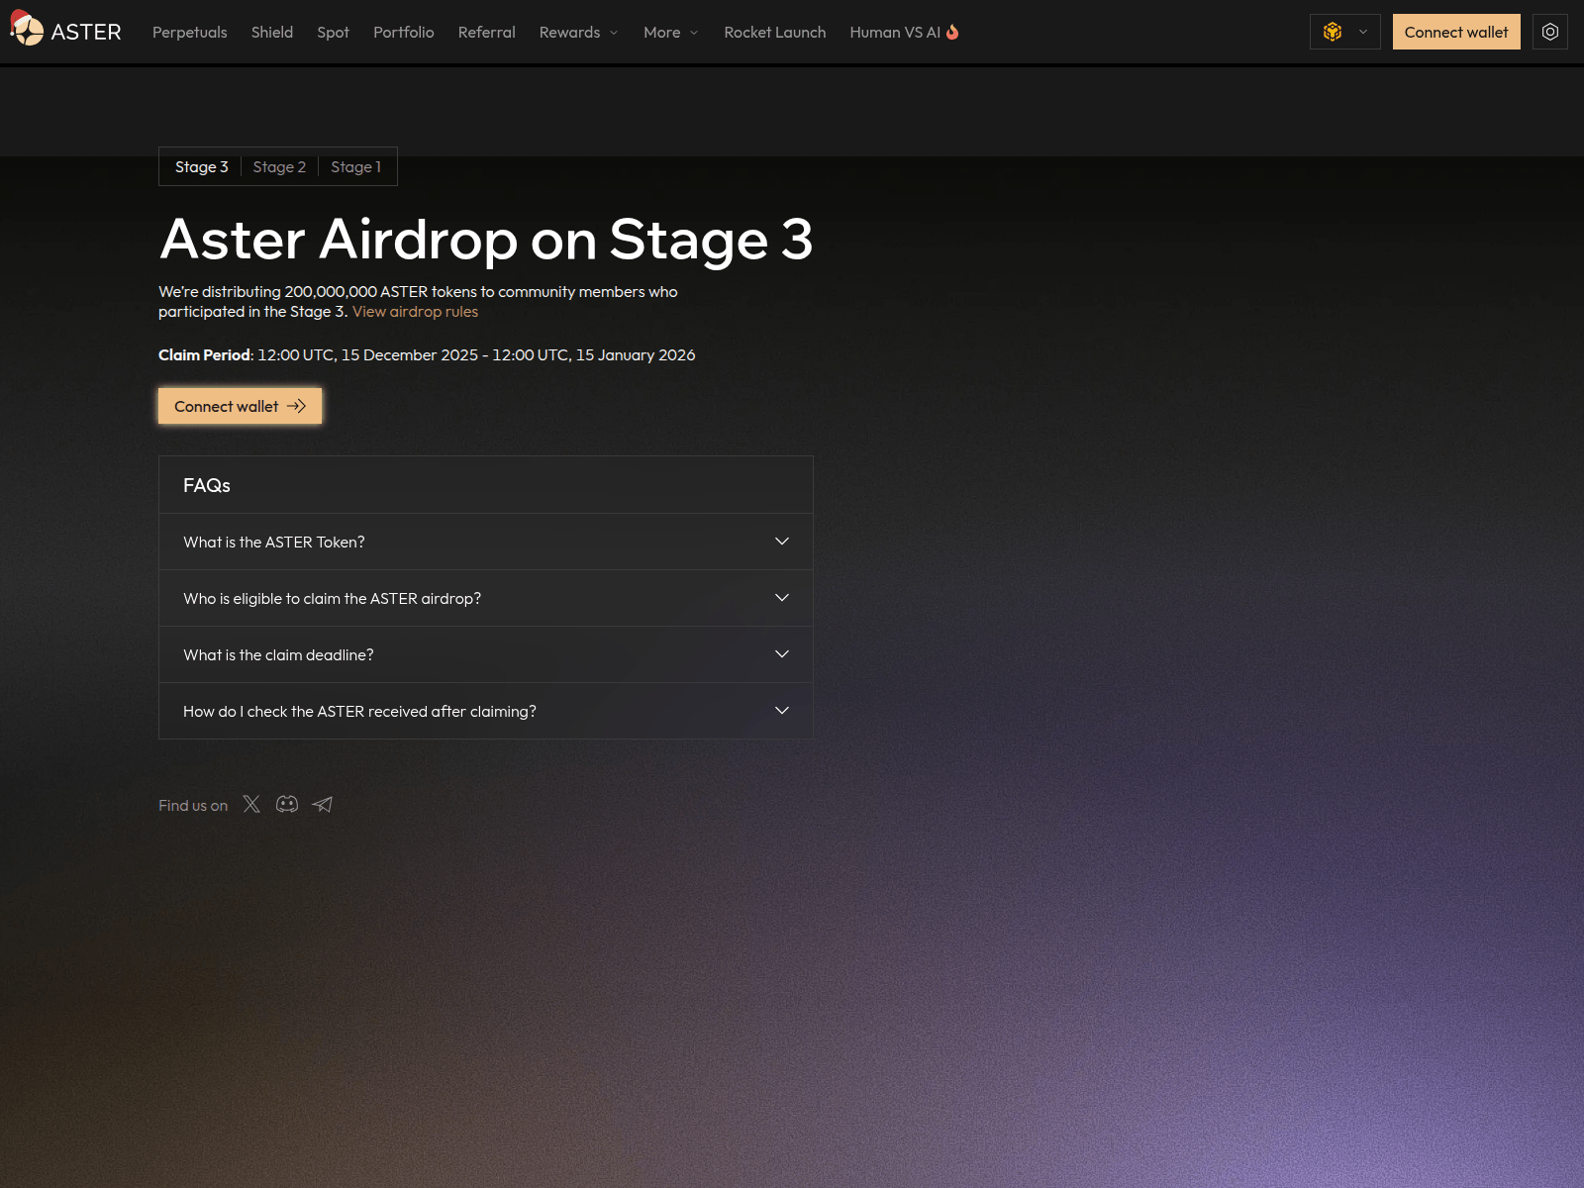Open the settings hexagon icon
This screenshot has width=1584, height=1188.
(1549, 32)
